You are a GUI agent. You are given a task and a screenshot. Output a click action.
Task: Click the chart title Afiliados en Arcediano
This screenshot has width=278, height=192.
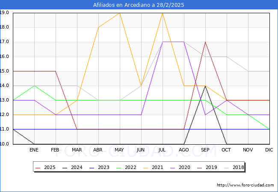139,5
